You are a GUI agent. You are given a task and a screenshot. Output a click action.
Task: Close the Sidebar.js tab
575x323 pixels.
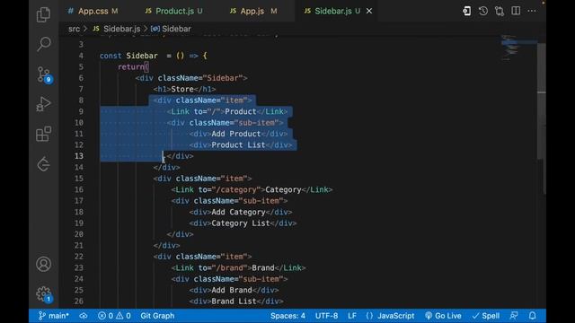coord(369,11)
